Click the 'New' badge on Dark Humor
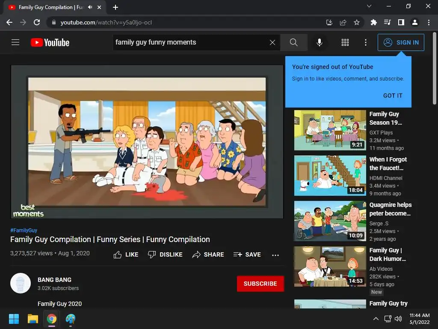The image size is (438, 329). coord(376,292)
